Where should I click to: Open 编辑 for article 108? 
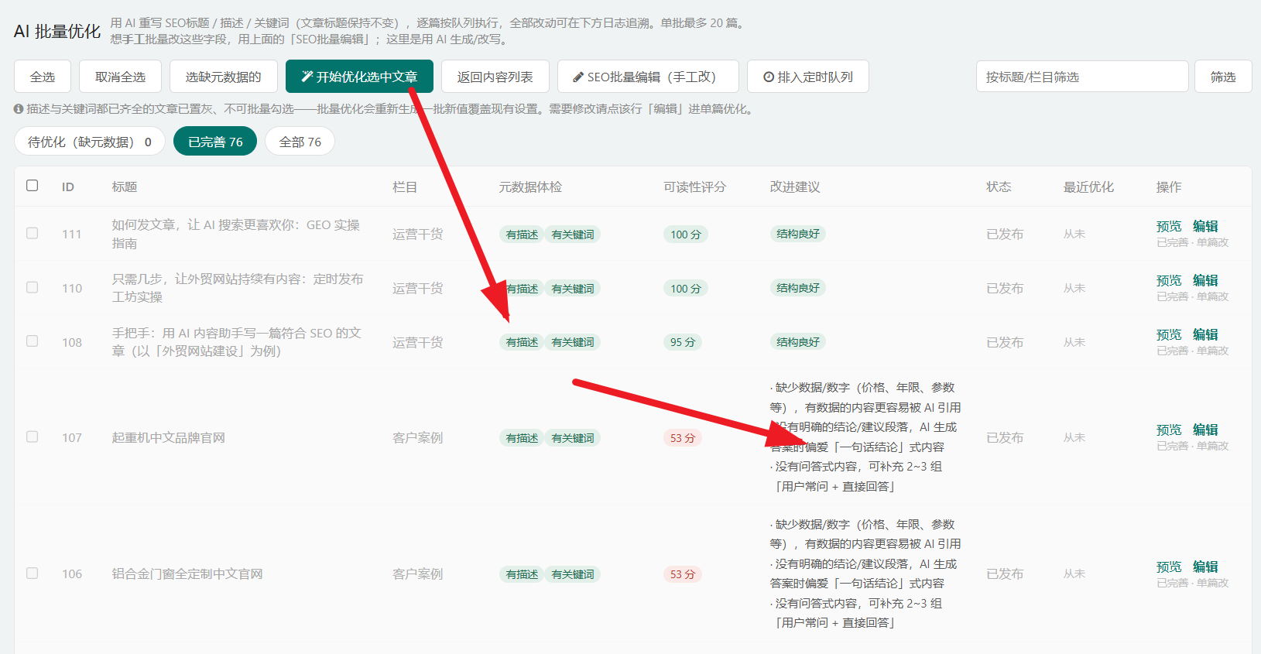point(1205,334)
